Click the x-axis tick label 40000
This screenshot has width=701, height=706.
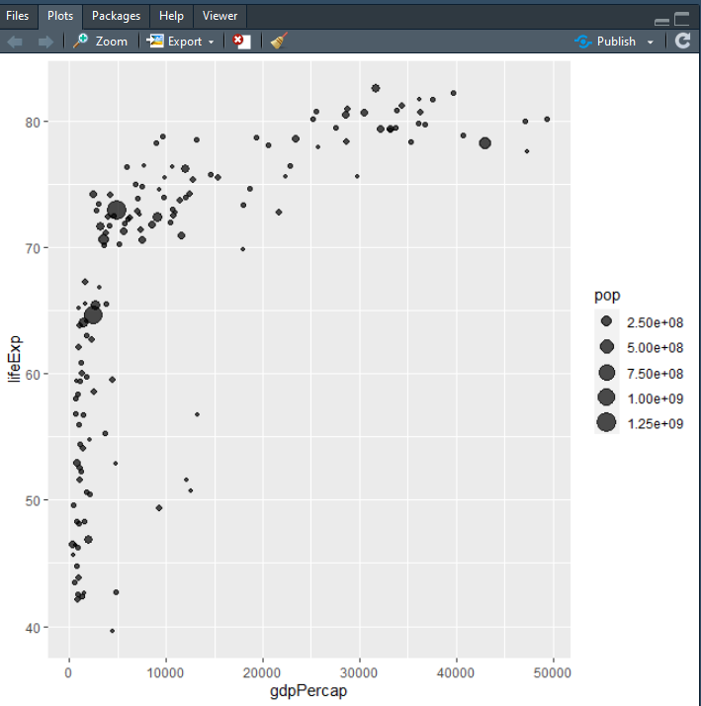click(x=456, y=673)
